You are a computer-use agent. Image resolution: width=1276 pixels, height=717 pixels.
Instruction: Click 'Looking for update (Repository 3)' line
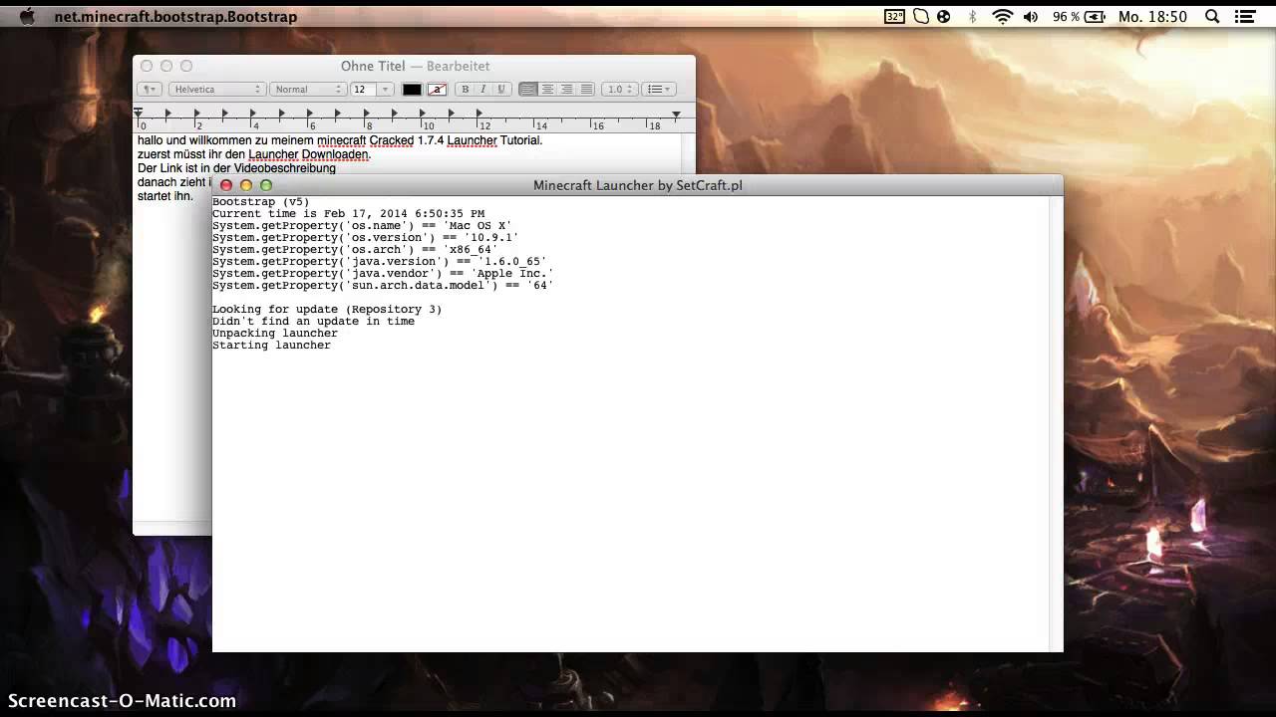(327, 310)
